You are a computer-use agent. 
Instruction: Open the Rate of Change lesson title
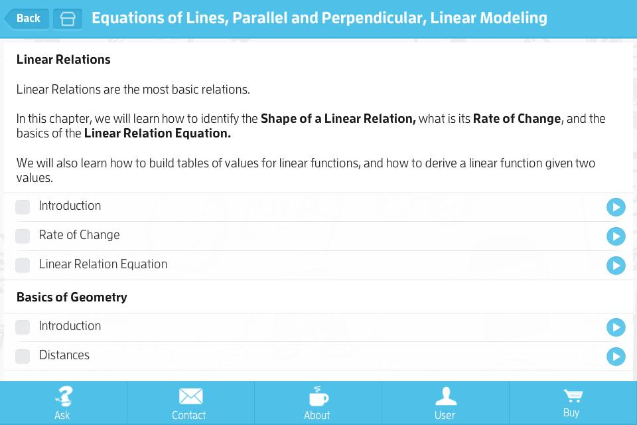[80, 235]
